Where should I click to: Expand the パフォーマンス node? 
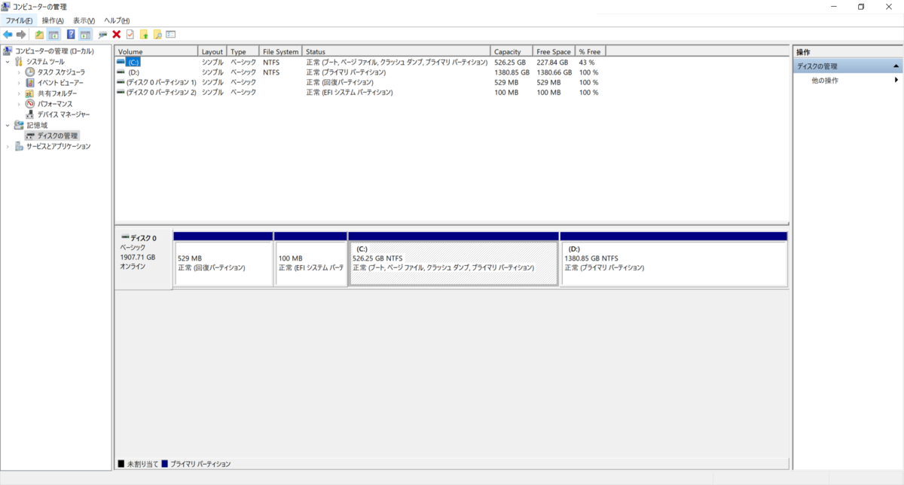click(x=19, y=104)
